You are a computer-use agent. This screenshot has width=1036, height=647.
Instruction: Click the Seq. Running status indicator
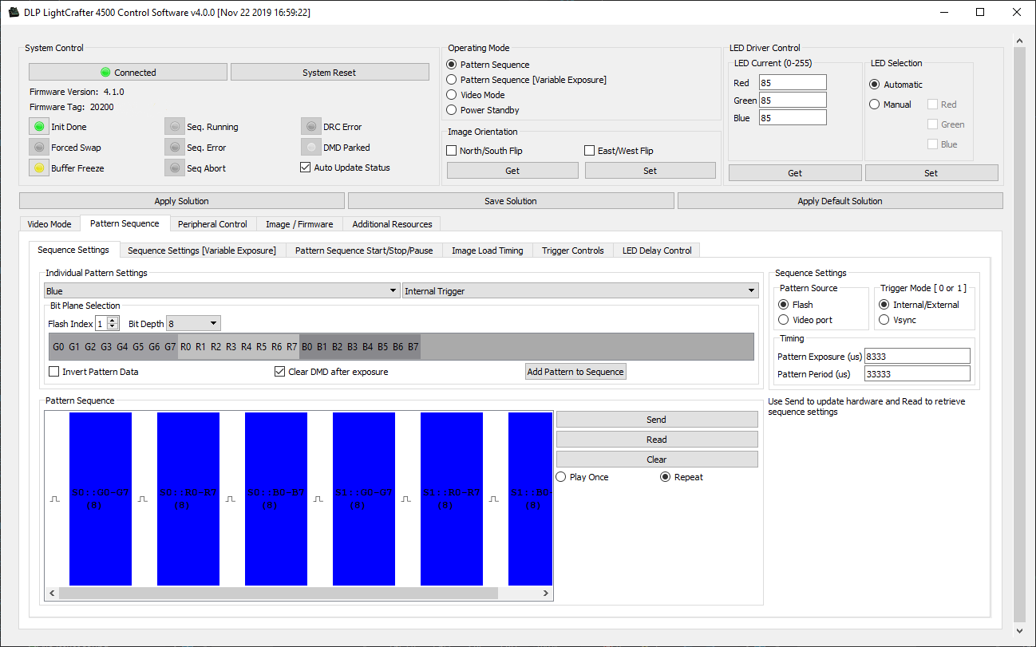[174, 126]
